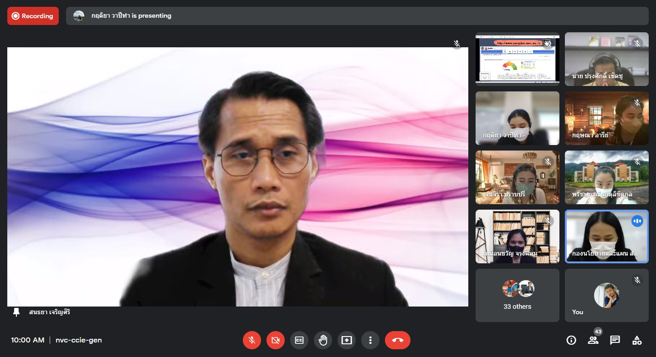Viewport: 656px width, 357px height.
Task: Open chat with everyone
Action: coord(615,340)
